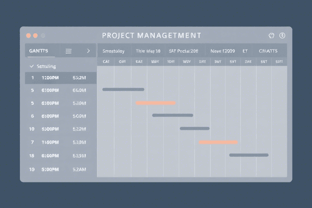Switch to the CNATTS tab
The height and width of the screenshot is (208, 312).
point(268,51)
